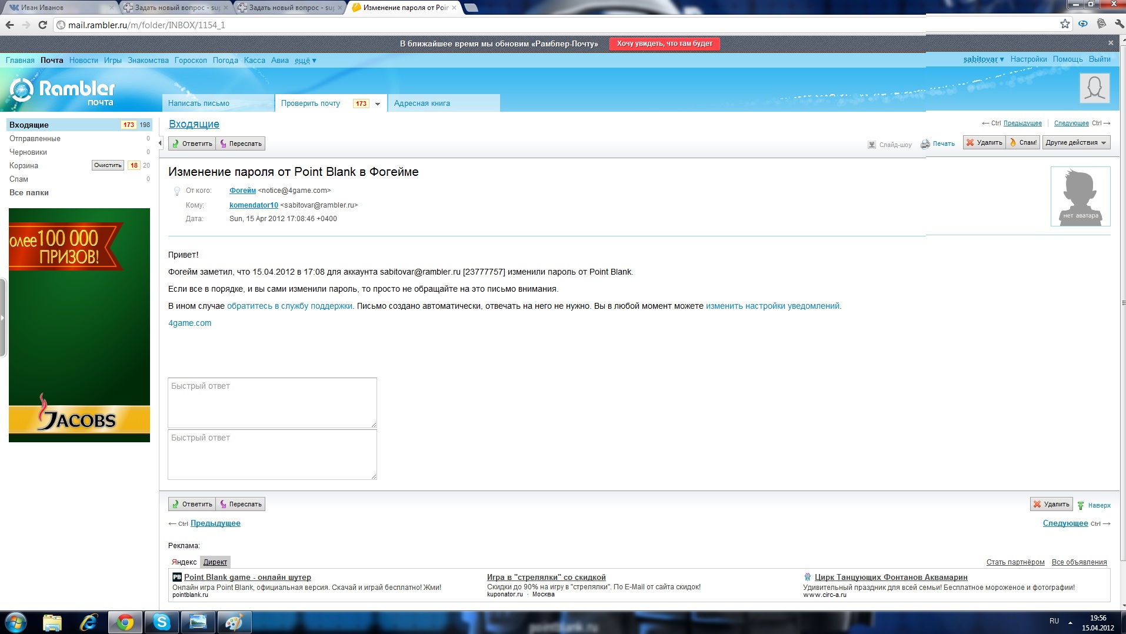This screenshot has height=634, width=1126.
Task: Click the bottom Переслать button below the message
Action: 241,504
